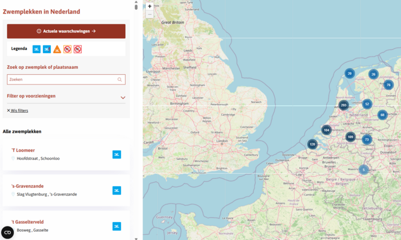Click the blue swim icon with exclamation mark

[x=47, y=49]
